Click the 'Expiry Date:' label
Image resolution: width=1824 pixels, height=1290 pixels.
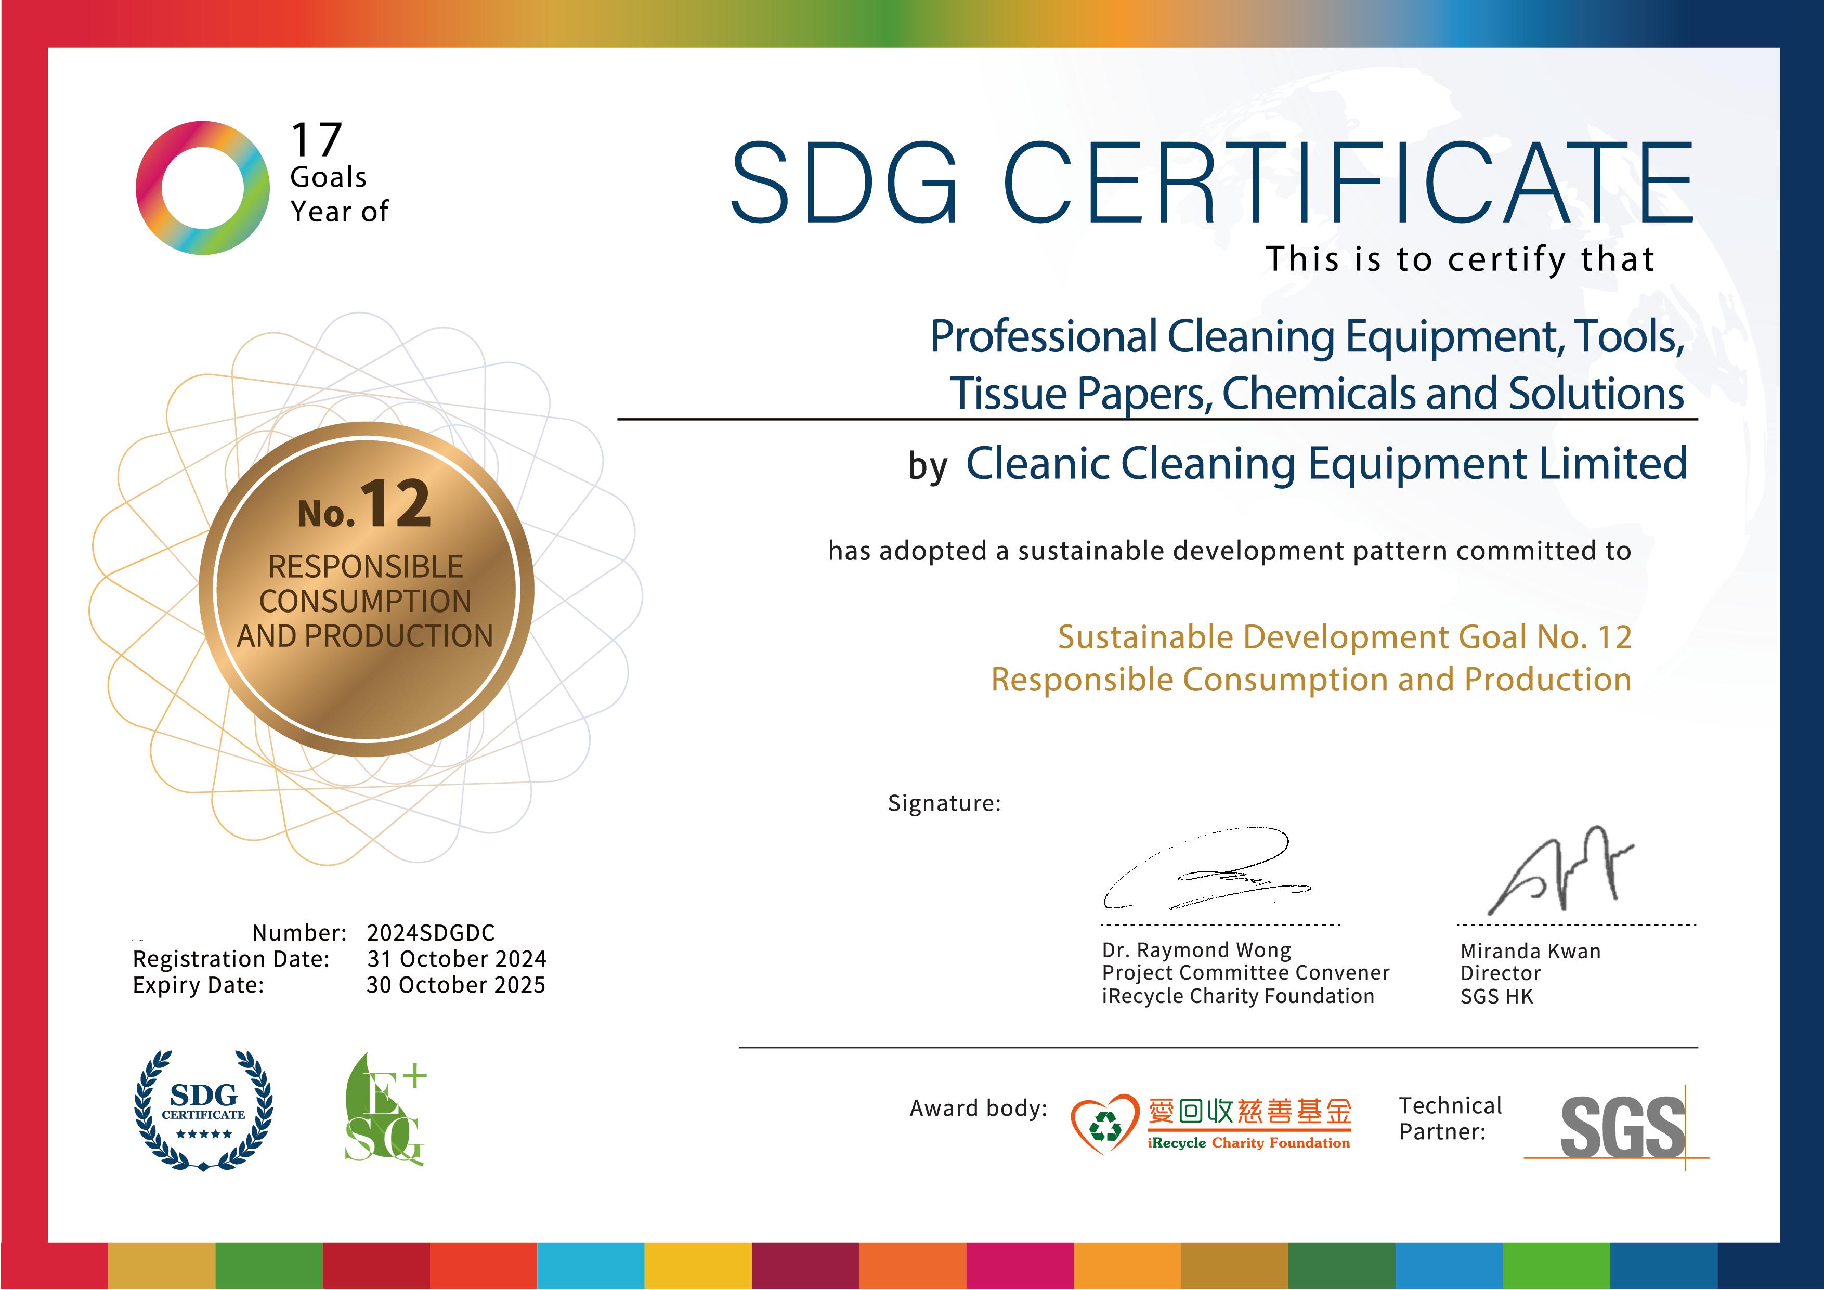click(x=198, y=985)
